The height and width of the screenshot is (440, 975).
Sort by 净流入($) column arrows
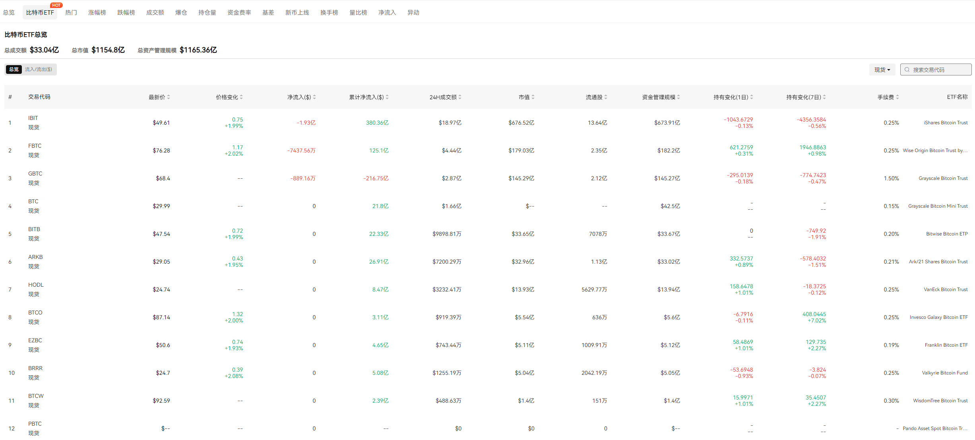point(314,97)
